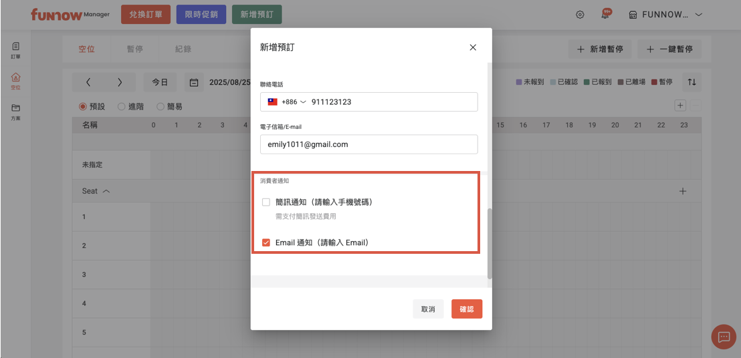Click the calendar date picker icon

click(x=194, y=83)
